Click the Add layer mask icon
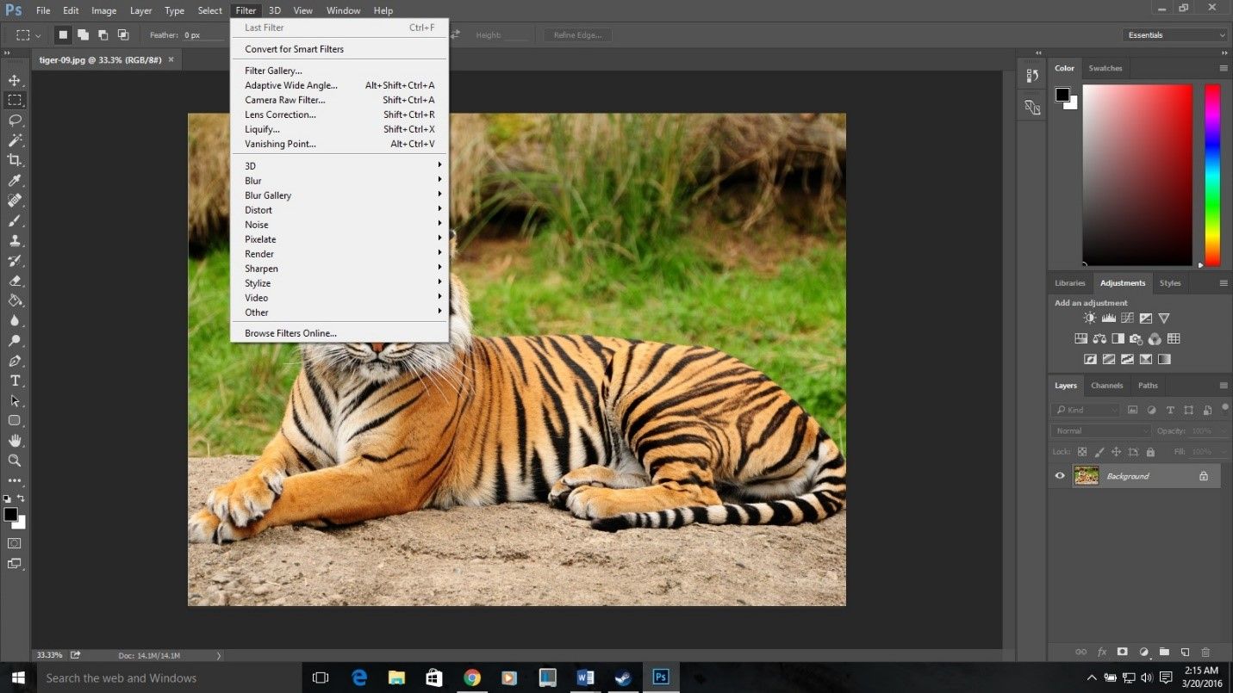Screen dimensions: 1233x693 click(1121, 653)
